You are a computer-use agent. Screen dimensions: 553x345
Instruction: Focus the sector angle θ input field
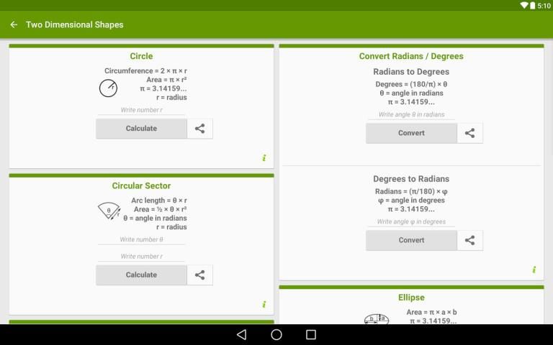click(141, 239)
